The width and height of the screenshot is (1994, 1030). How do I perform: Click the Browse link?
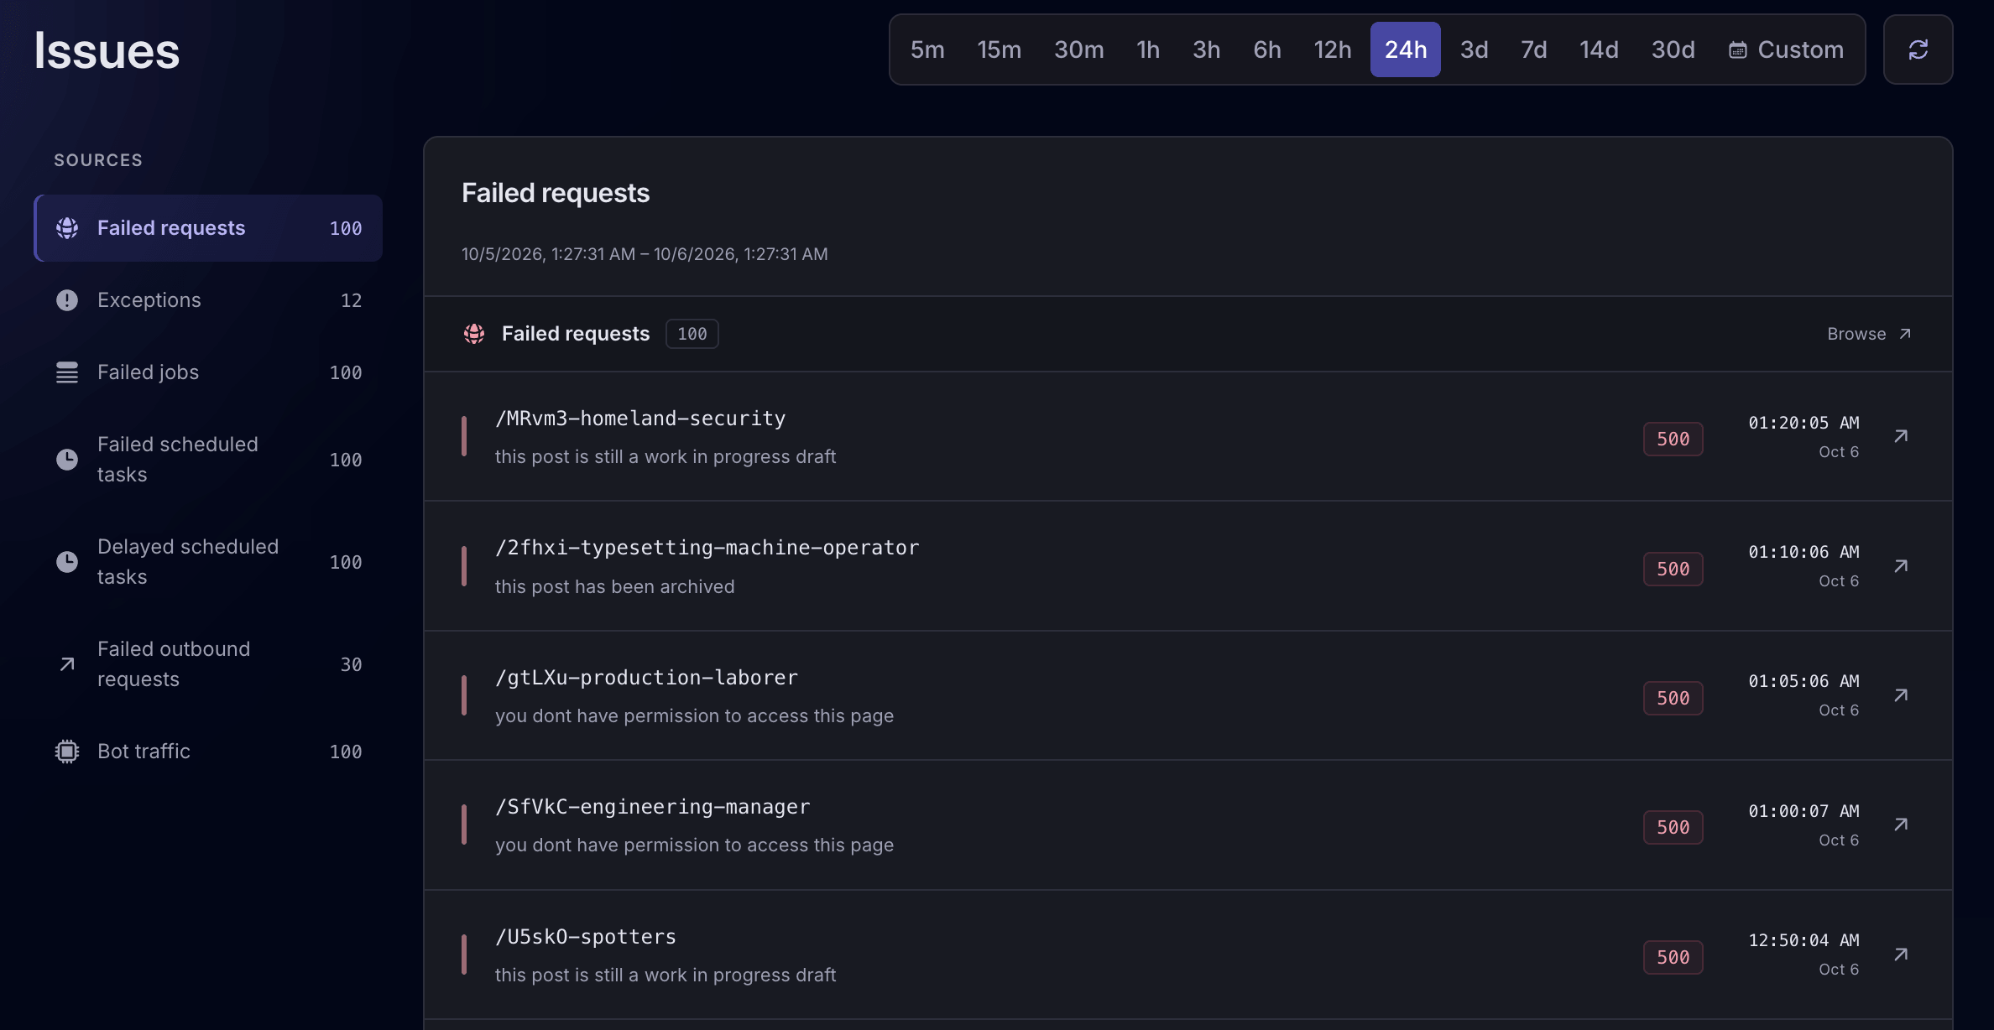pos(1869,334)
